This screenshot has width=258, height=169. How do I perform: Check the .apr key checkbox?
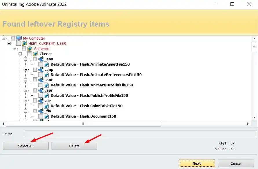35,90
